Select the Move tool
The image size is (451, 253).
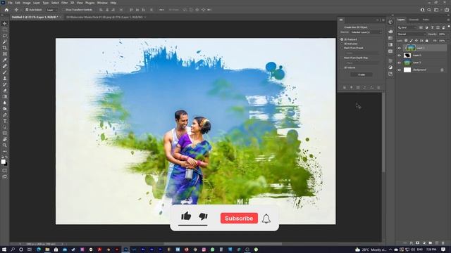click(x=5, y=23)
